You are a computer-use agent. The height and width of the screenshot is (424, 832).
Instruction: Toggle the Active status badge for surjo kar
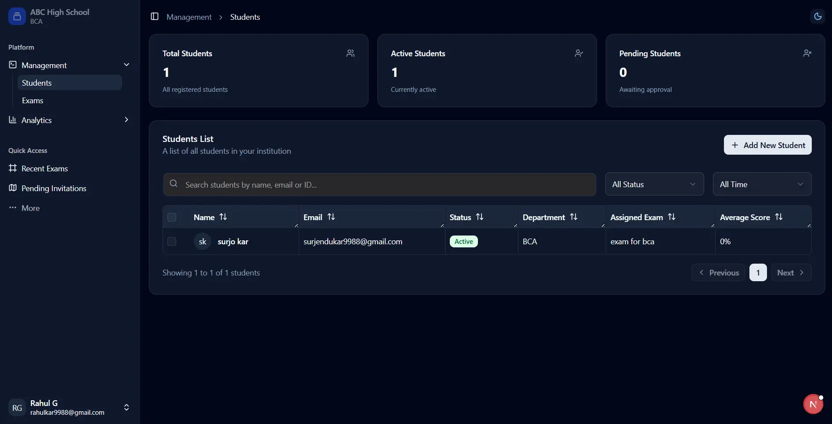(463, 241)
